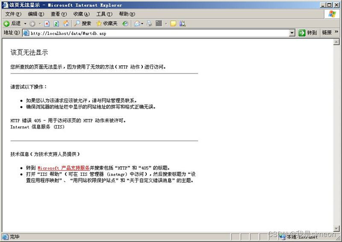The image size is (342, 242).
Task: Click the page icon in address bar
Action: 26,33
